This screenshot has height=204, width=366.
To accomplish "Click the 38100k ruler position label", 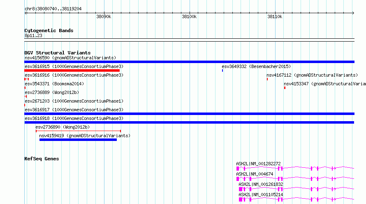I will (189, 17).
